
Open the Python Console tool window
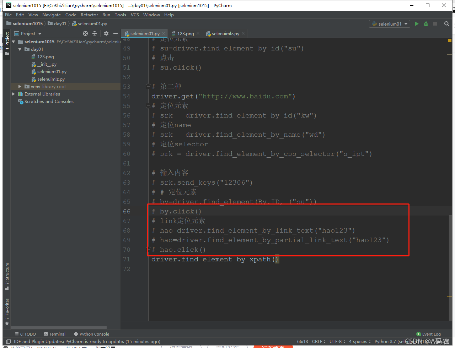(x=91, y=334)
